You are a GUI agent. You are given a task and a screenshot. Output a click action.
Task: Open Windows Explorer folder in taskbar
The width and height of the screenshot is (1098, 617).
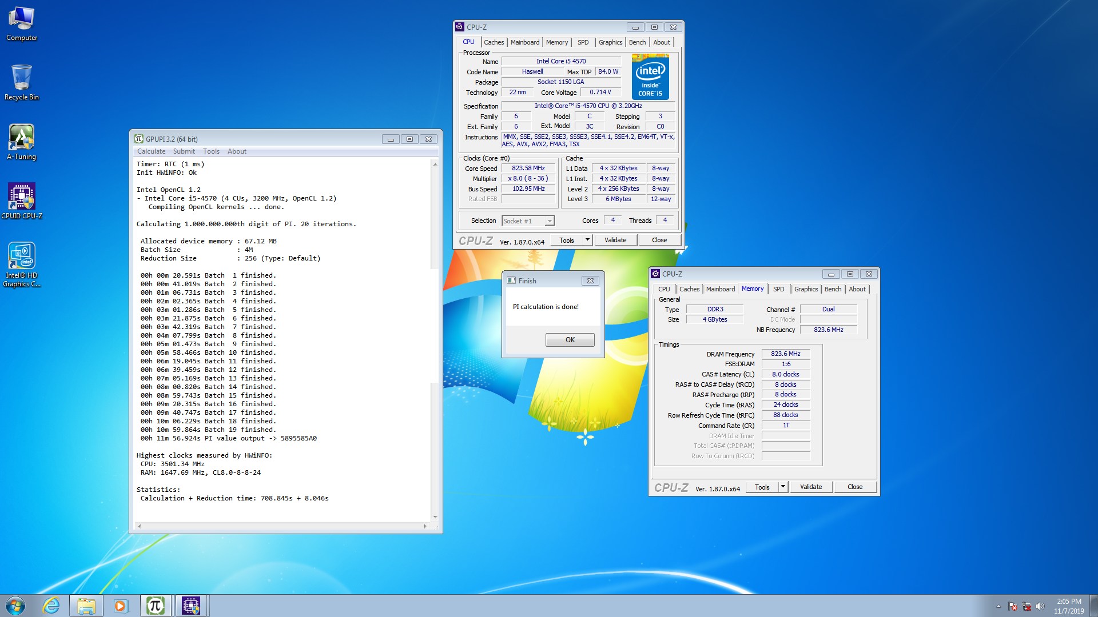tap(86, 606)
